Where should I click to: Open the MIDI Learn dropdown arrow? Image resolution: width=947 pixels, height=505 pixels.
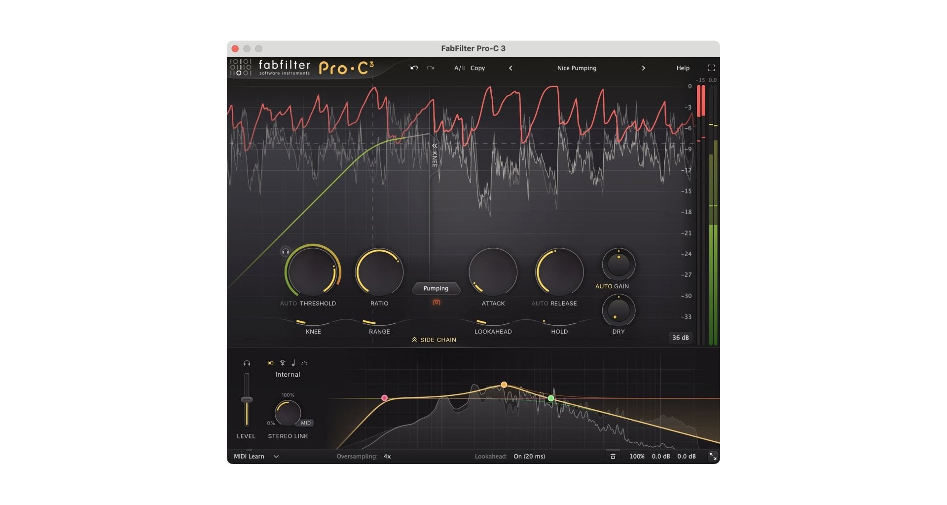pos(276,457)
